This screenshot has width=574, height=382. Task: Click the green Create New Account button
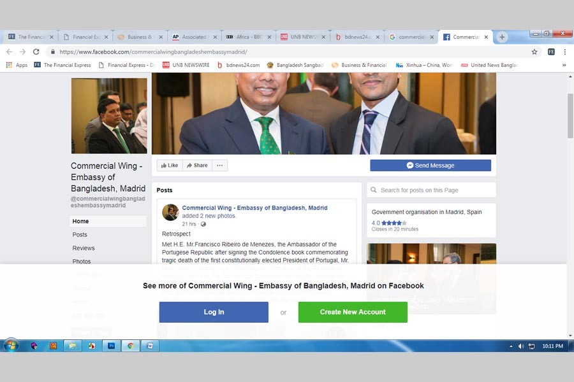point(353,312)
